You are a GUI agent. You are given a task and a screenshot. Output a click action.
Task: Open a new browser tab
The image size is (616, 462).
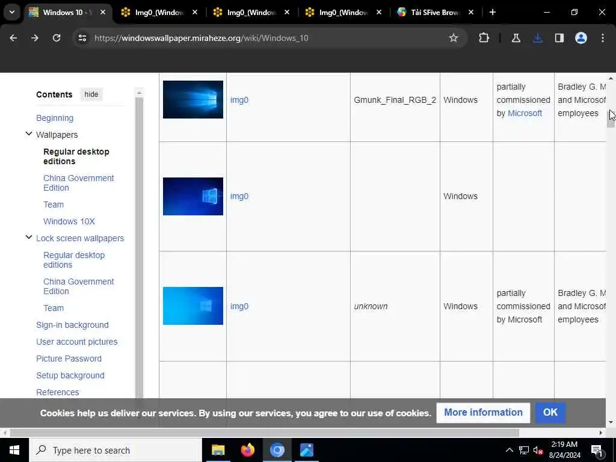(493, 12)
